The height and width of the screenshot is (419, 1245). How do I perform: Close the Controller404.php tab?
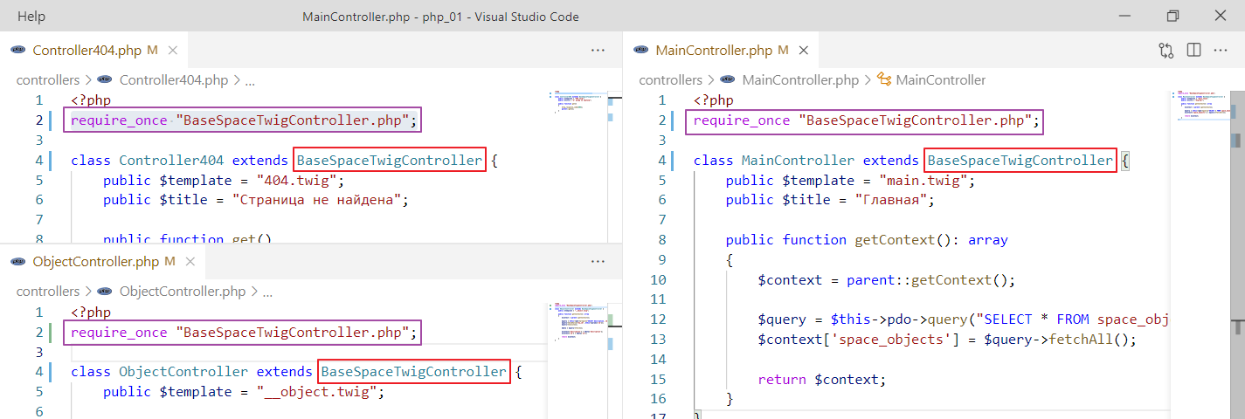click(x=172, y=51)
